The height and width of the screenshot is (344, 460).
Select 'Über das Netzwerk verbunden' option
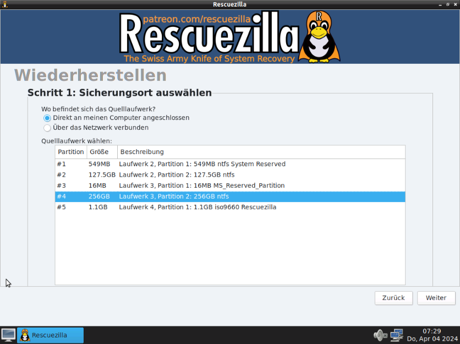[x=47, y=128]
